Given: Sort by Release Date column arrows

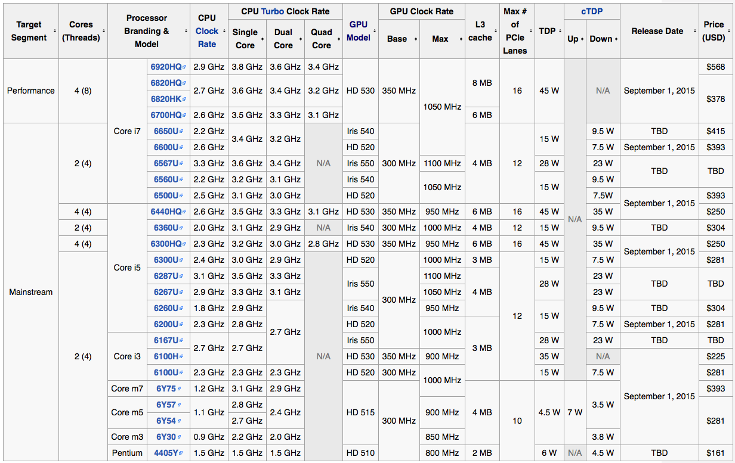Looking at the screenshot, I should (695, 31).
